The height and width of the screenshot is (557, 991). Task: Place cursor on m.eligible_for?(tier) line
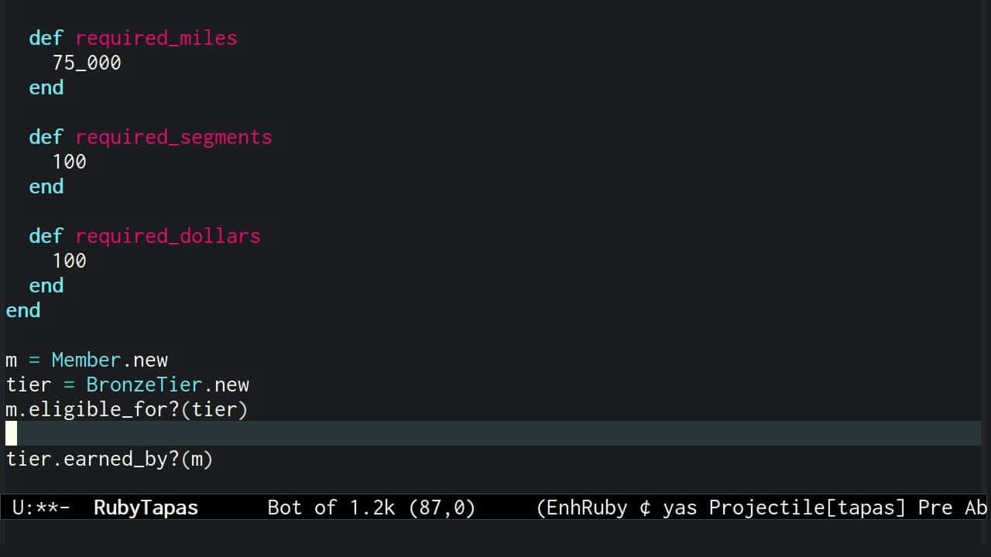click(127, 409)
